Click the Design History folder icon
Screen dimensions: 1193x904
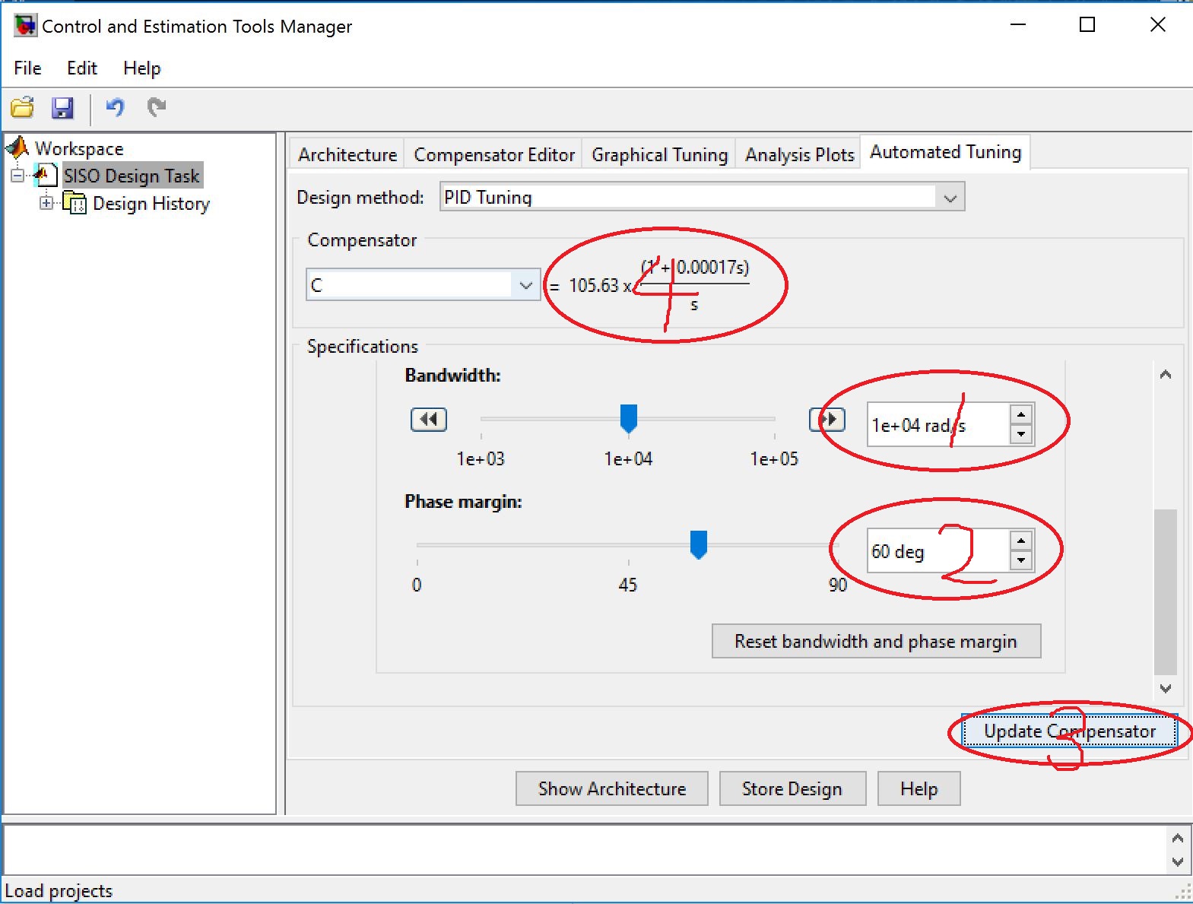tap(75, 203)
